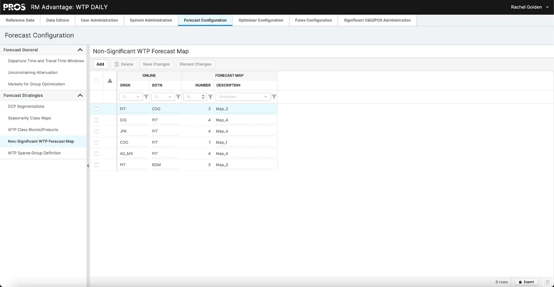Image resolution: width=554 pixels, height=287 pixels.
Task: Open the Fares Configuration tab
Action: [x=313, y=20]
